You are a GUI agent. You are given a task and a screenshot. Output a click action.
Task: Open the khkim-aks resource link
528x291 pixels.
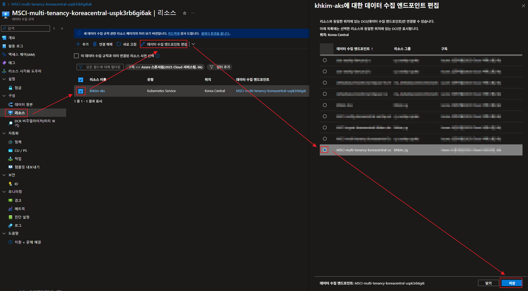(97, 91)
